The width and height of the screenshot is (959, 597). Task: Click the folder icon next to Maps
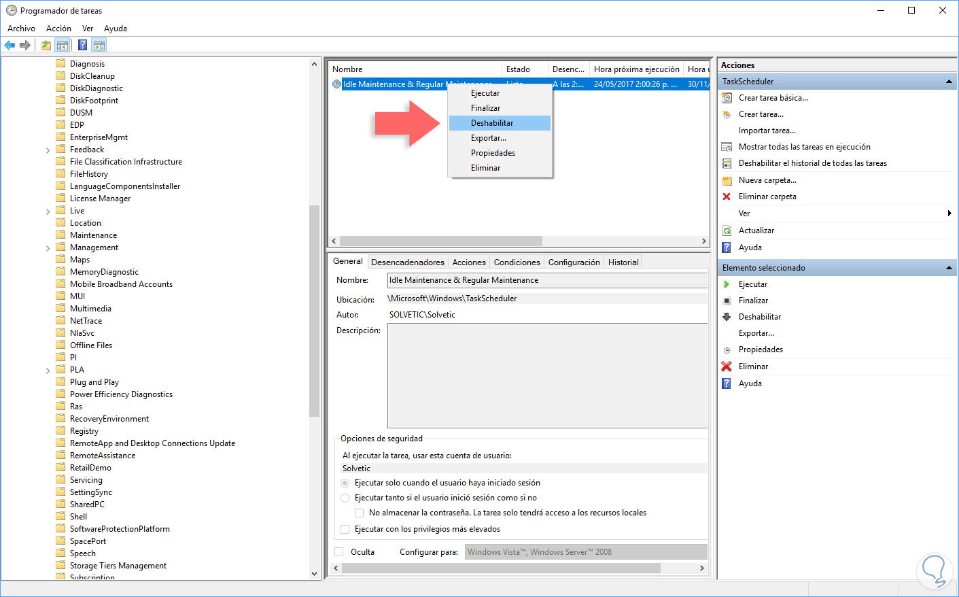point(60,259)
